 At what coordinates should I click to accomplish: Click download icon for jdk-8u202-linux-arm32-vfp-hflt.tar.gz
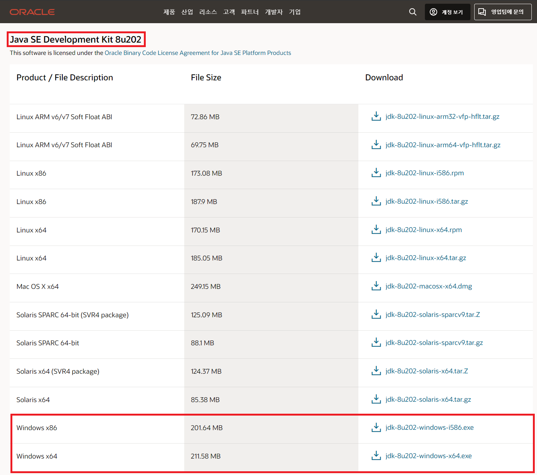point(376,116)
